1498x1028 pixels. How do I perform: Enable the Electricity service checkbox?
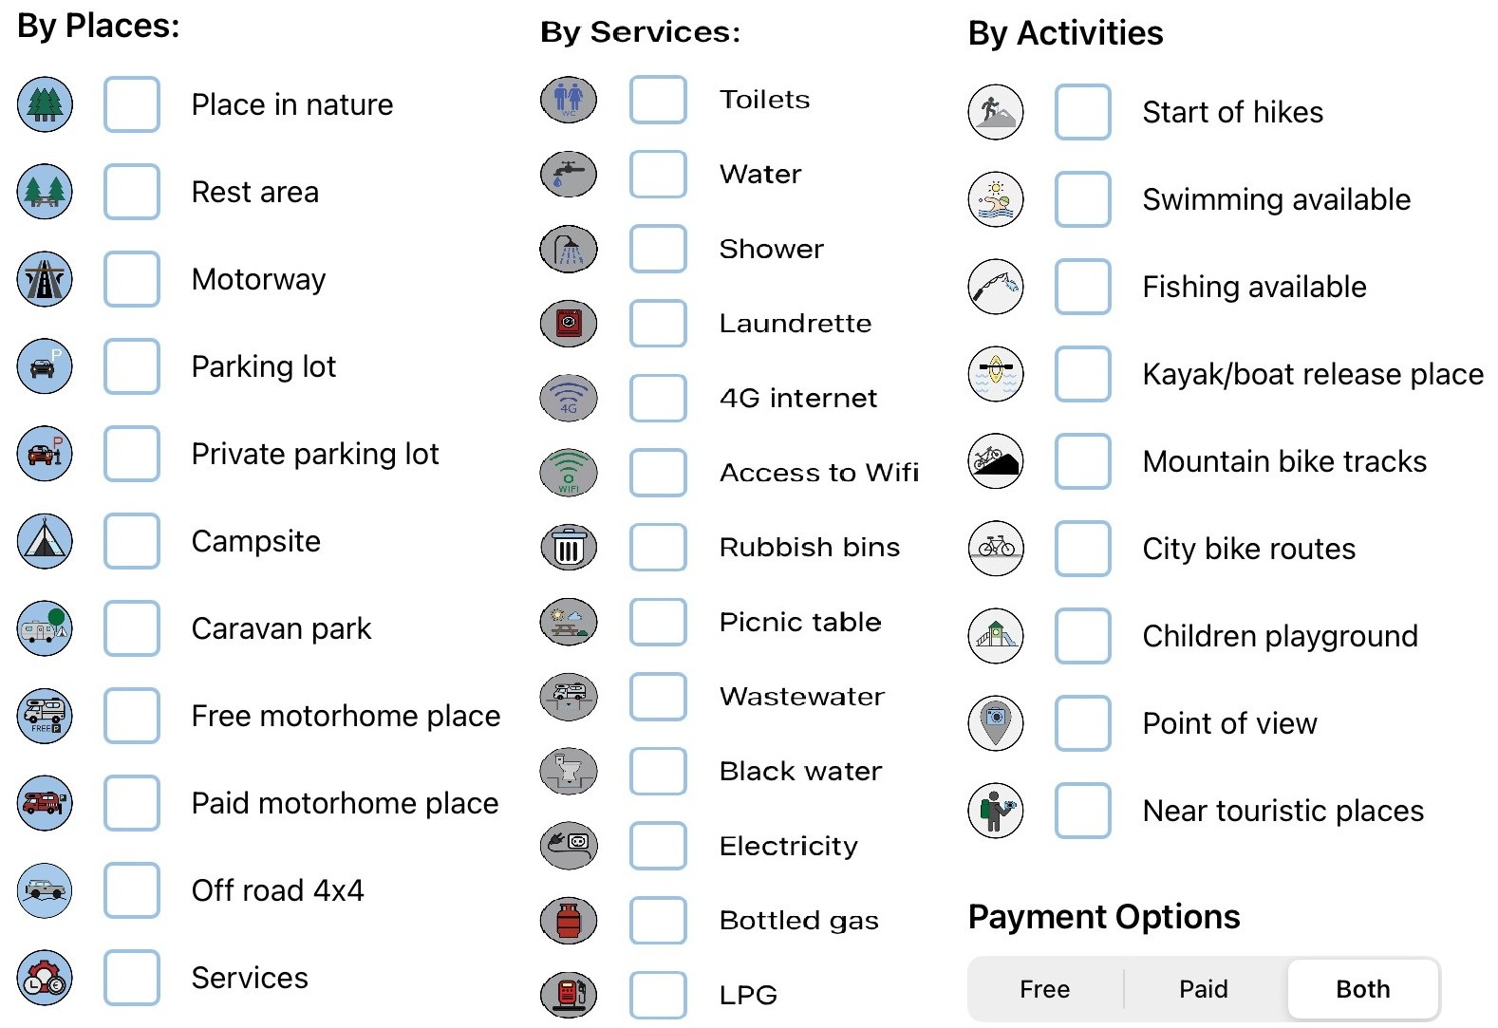658,846
